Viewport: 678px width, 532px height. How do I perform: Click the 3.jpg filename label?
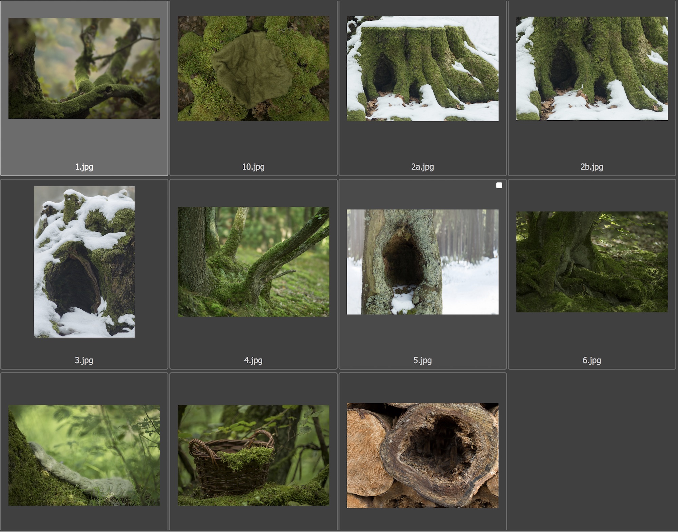[84, 360]
